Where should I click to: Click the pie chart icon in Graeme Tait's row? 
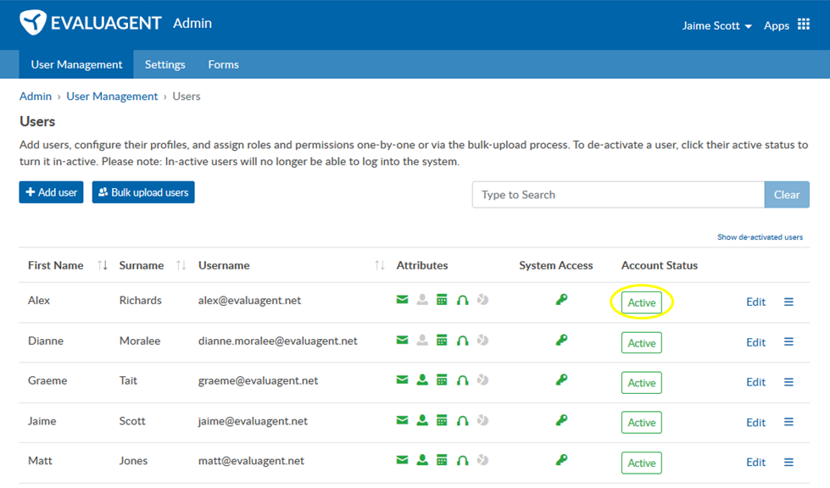(x=482, y=380)
